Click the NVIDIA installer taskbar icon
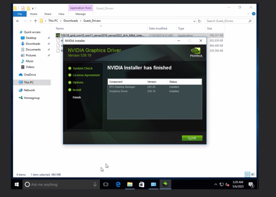This screenshot has width=276, height=197. pos(165,184)
